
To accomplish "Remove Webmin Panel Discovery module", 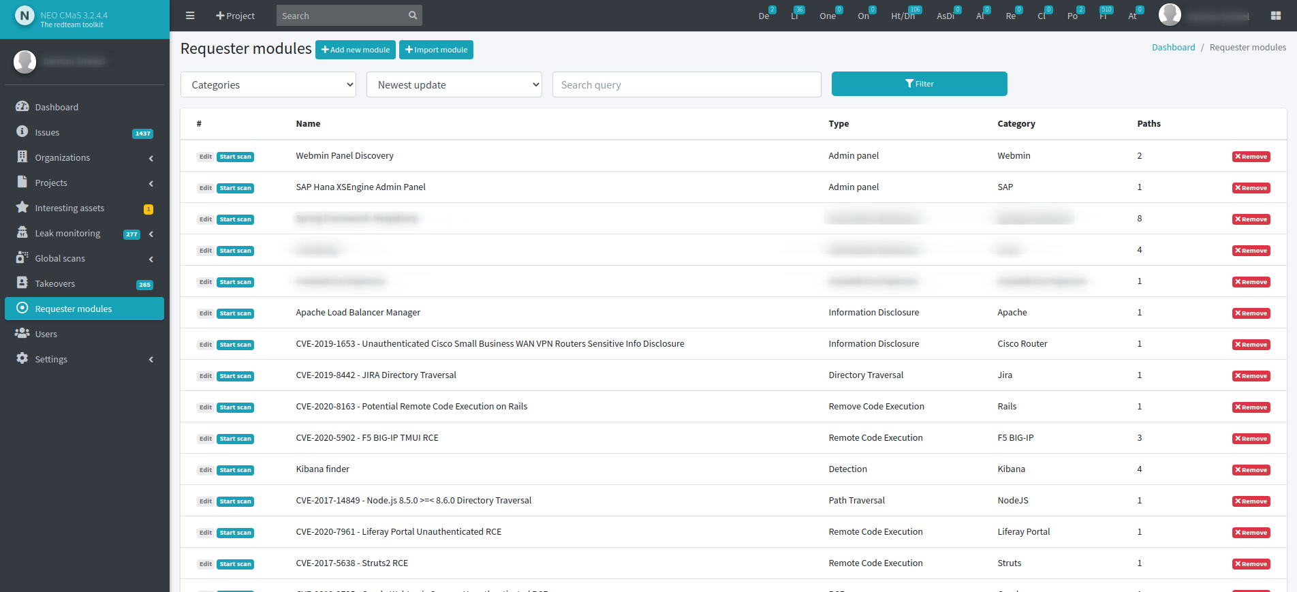I will [x=1251, y=157].
